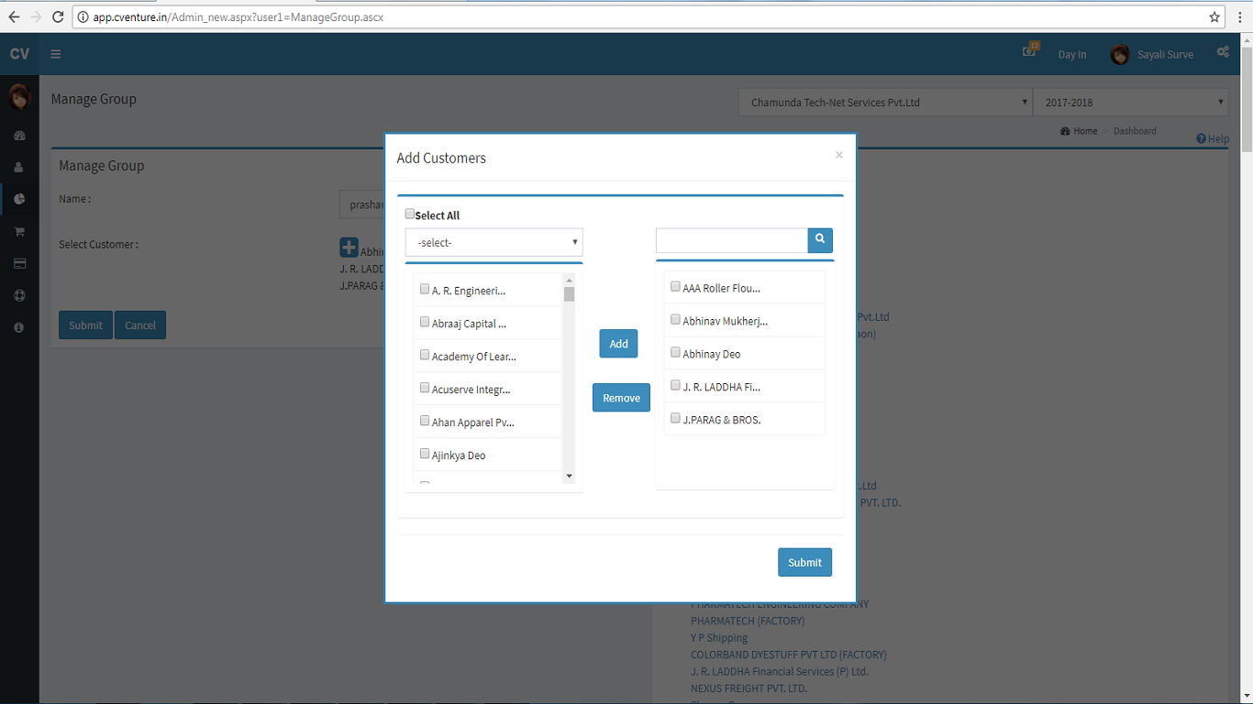Click the Day In link in header
Viewport: 1253px width, 704px height.
pos(1072,54)
